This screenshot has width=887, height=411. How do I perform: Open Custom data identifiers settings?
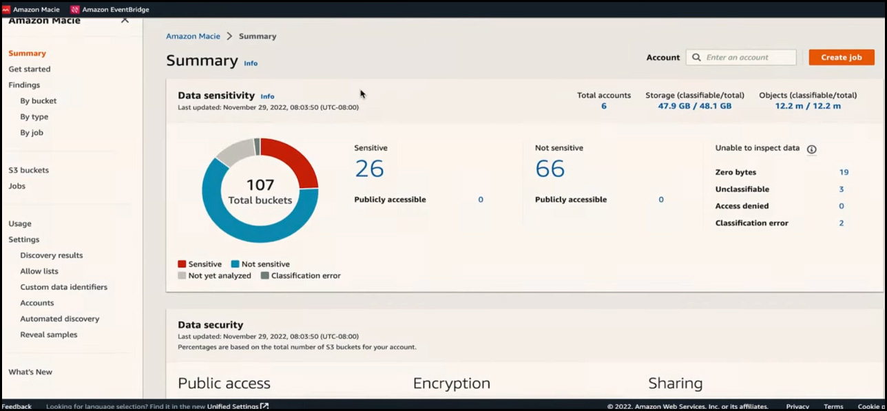click(x=64, y=287)
